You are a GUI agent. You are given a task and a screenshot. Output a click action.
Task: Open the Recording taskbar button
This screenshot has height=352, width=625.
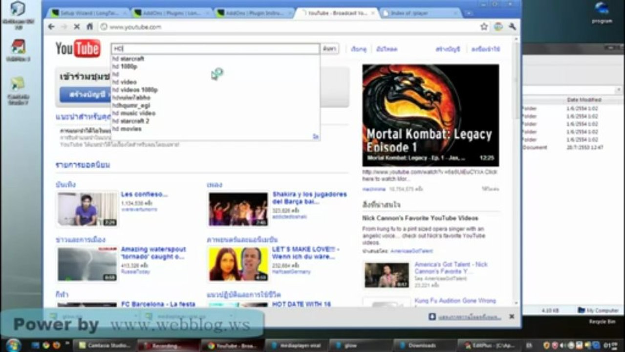168,346
